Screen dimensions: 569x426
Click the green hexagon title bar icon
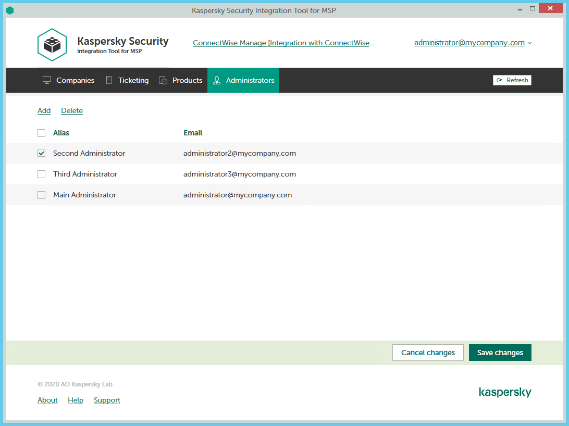pos(10,10)
